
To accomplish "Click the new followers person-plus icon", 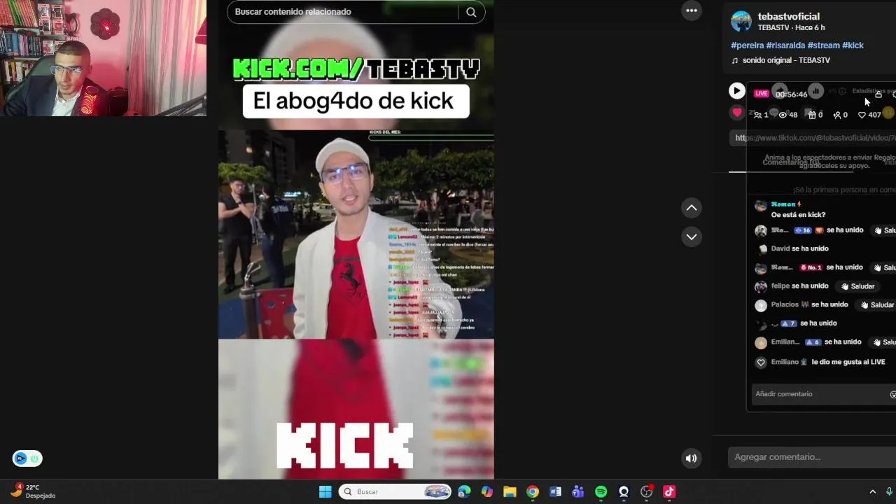I will coord(836,115).
